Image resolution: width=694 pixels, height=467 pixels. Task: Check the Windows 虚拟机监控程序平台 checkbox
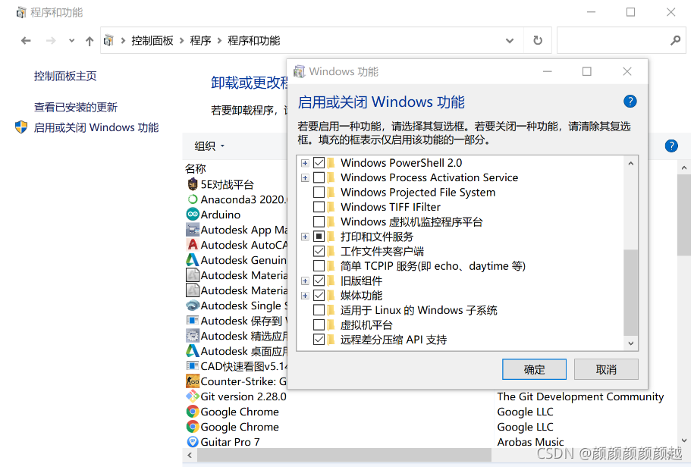tap(319, 221)
